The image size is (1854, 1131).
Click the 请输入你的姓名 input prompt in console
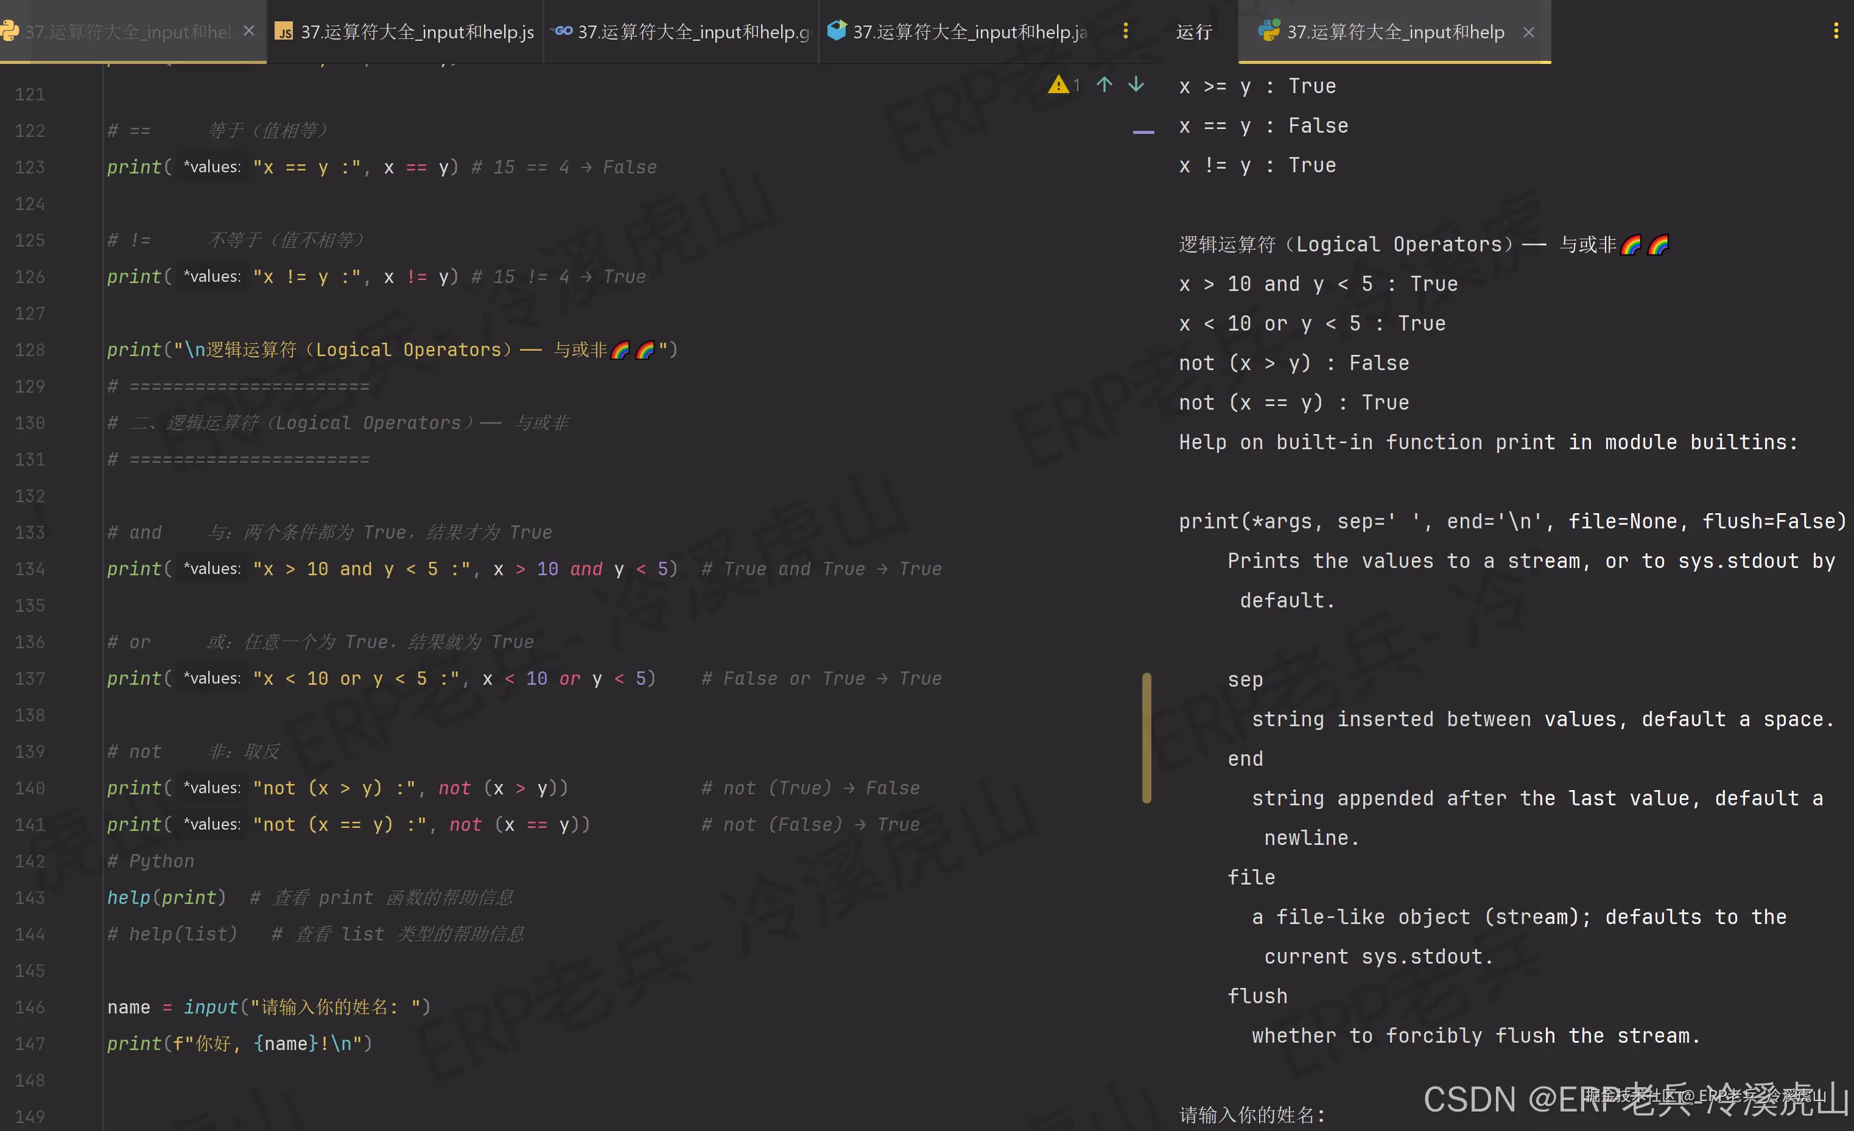click(x=1251, y=1114)
